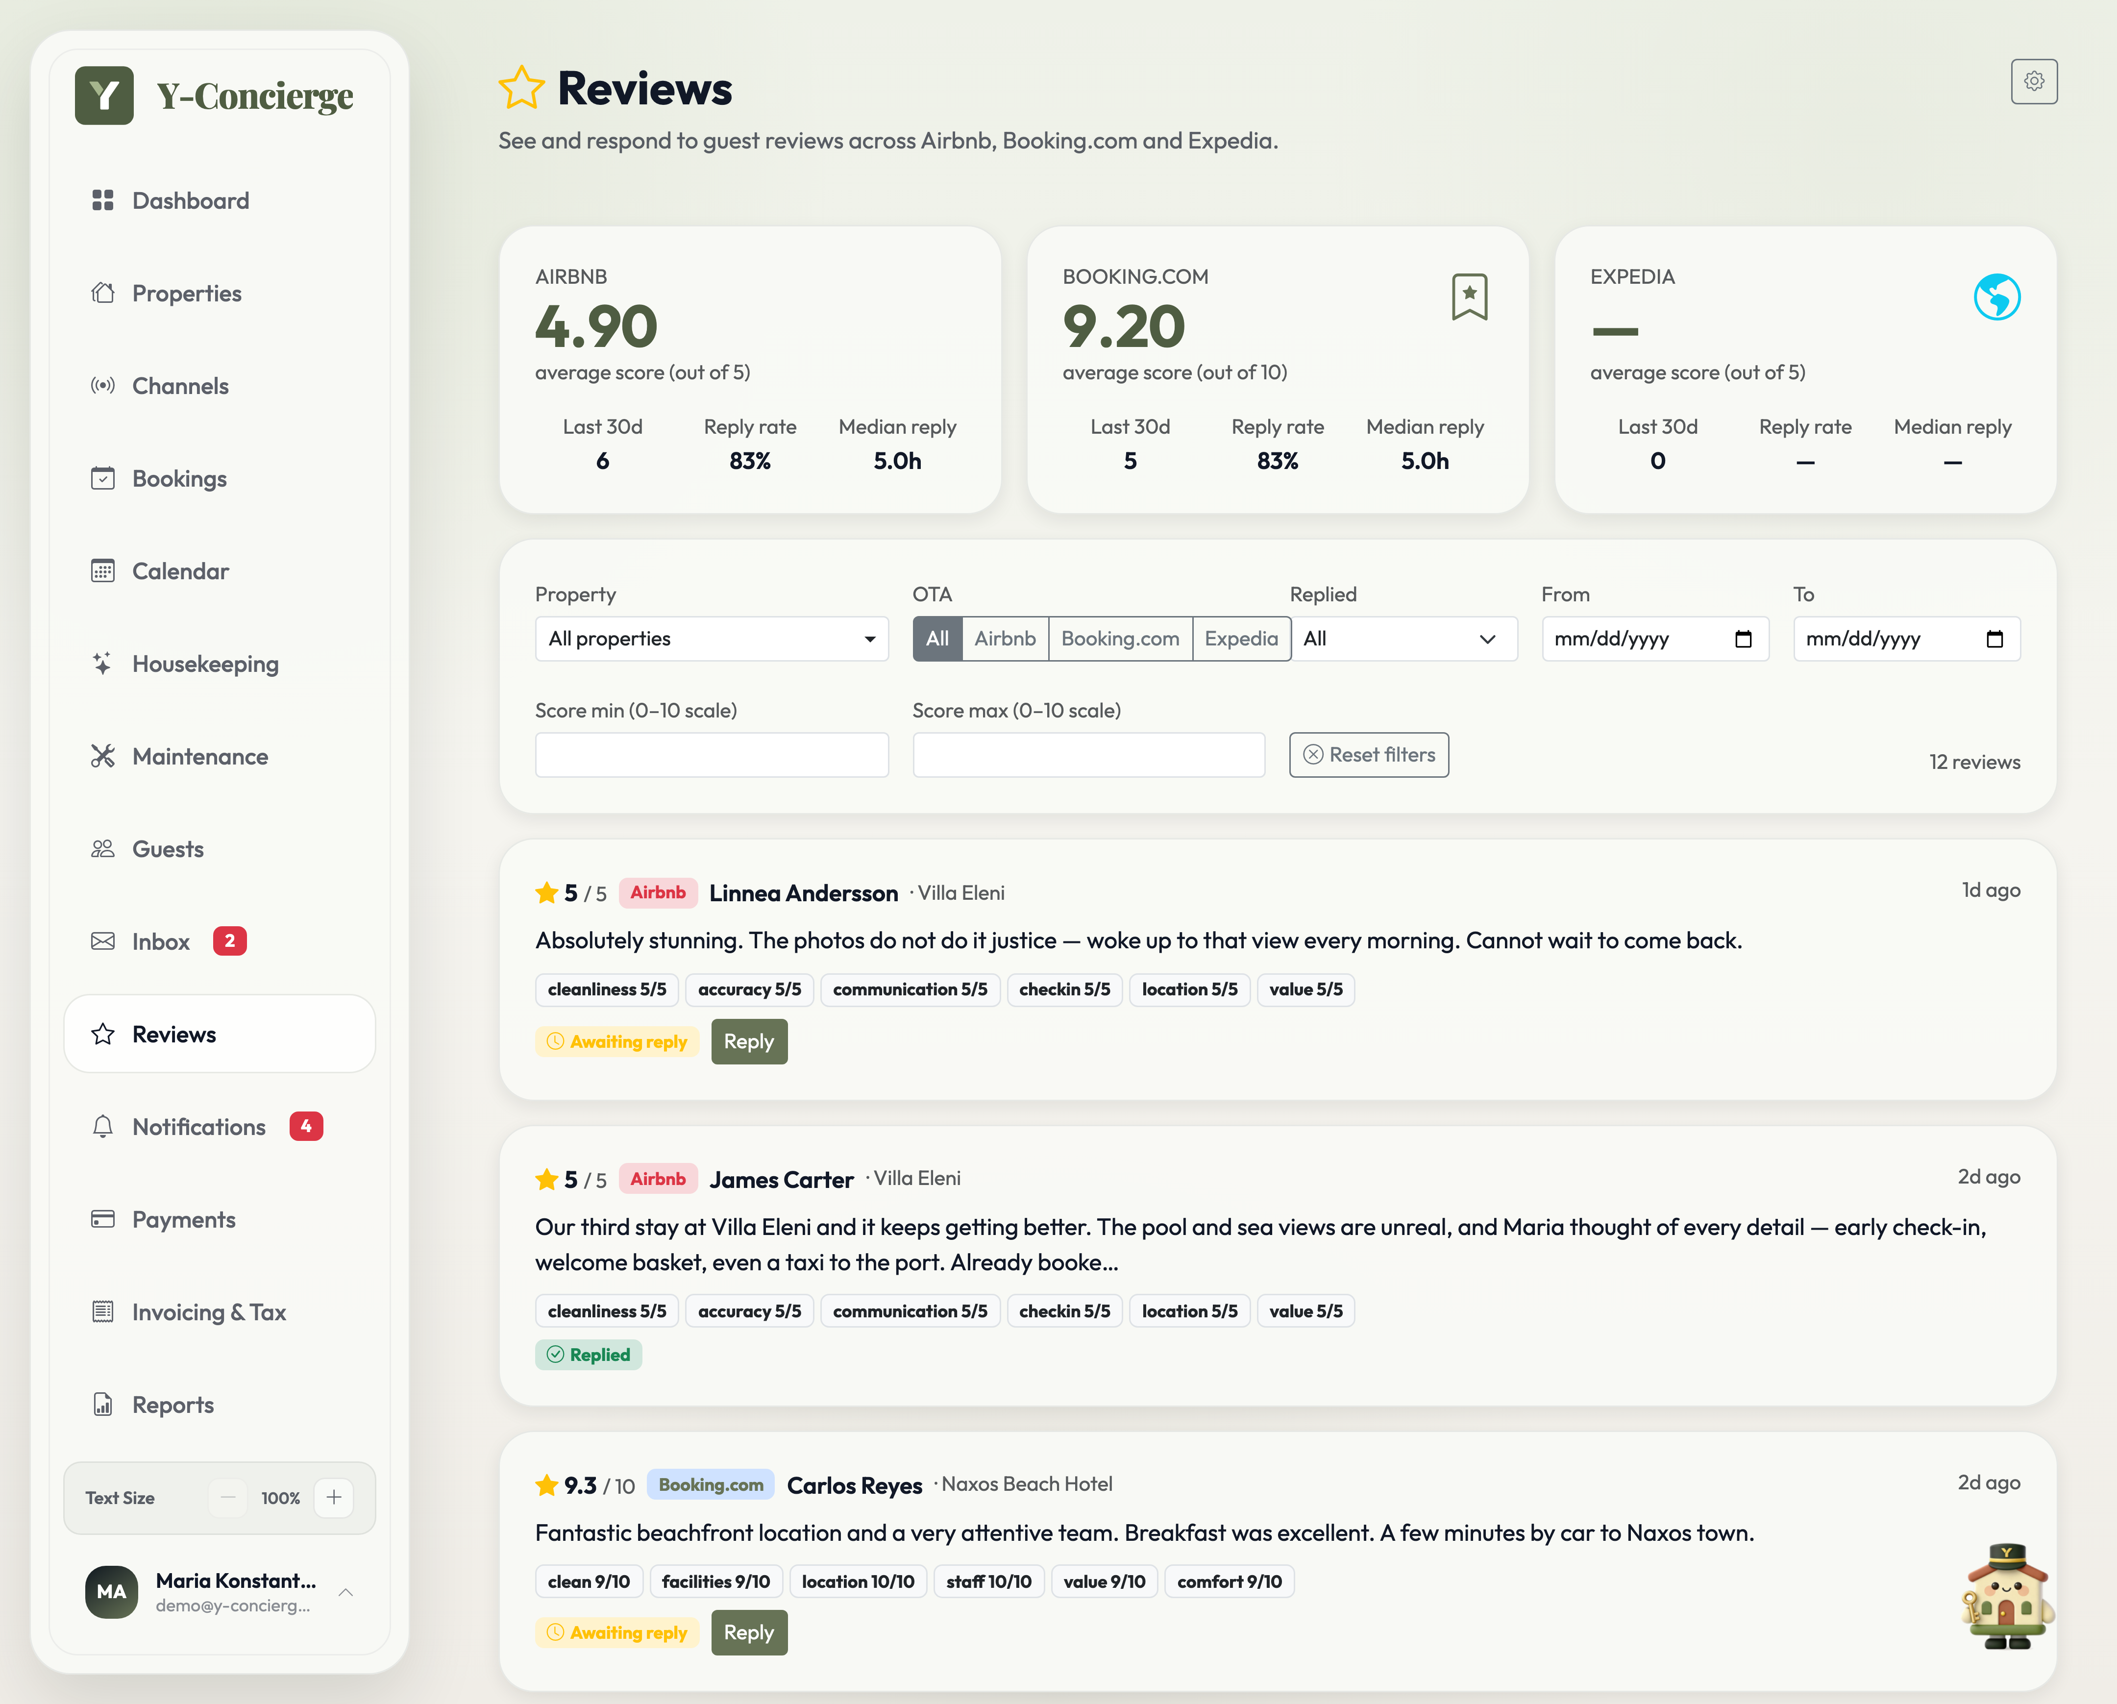The width and height of the screenshot is (2117, 1704).
Task: Open the Reports page
Action: [x=220, y=1405]
